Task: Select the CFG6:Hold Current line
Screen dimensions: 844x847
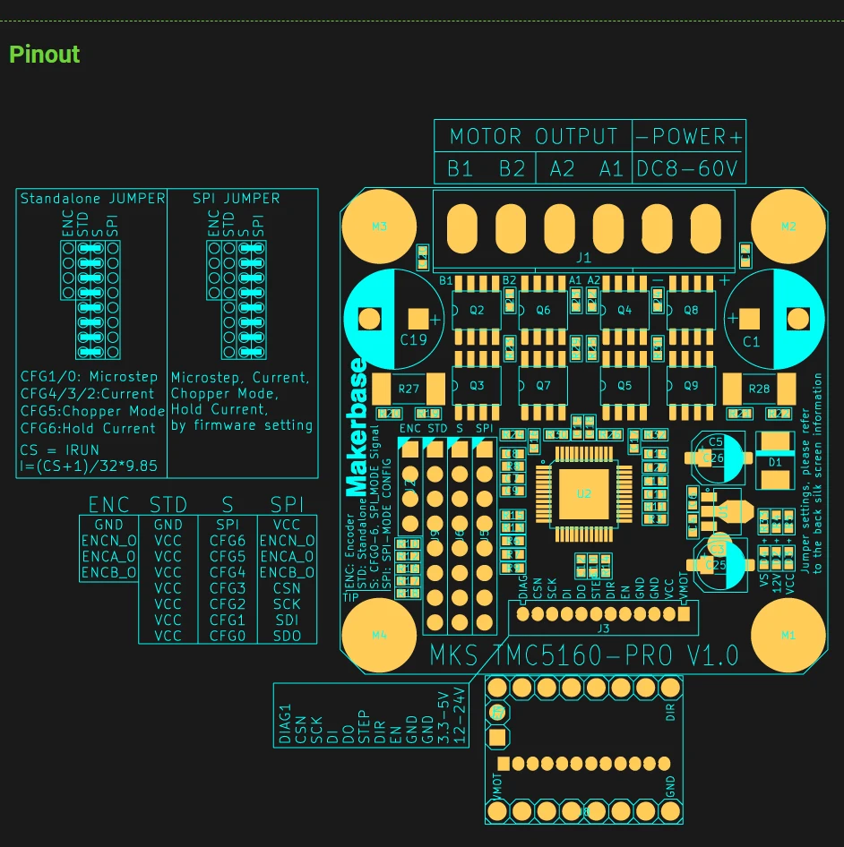Action: coord(88,428)
